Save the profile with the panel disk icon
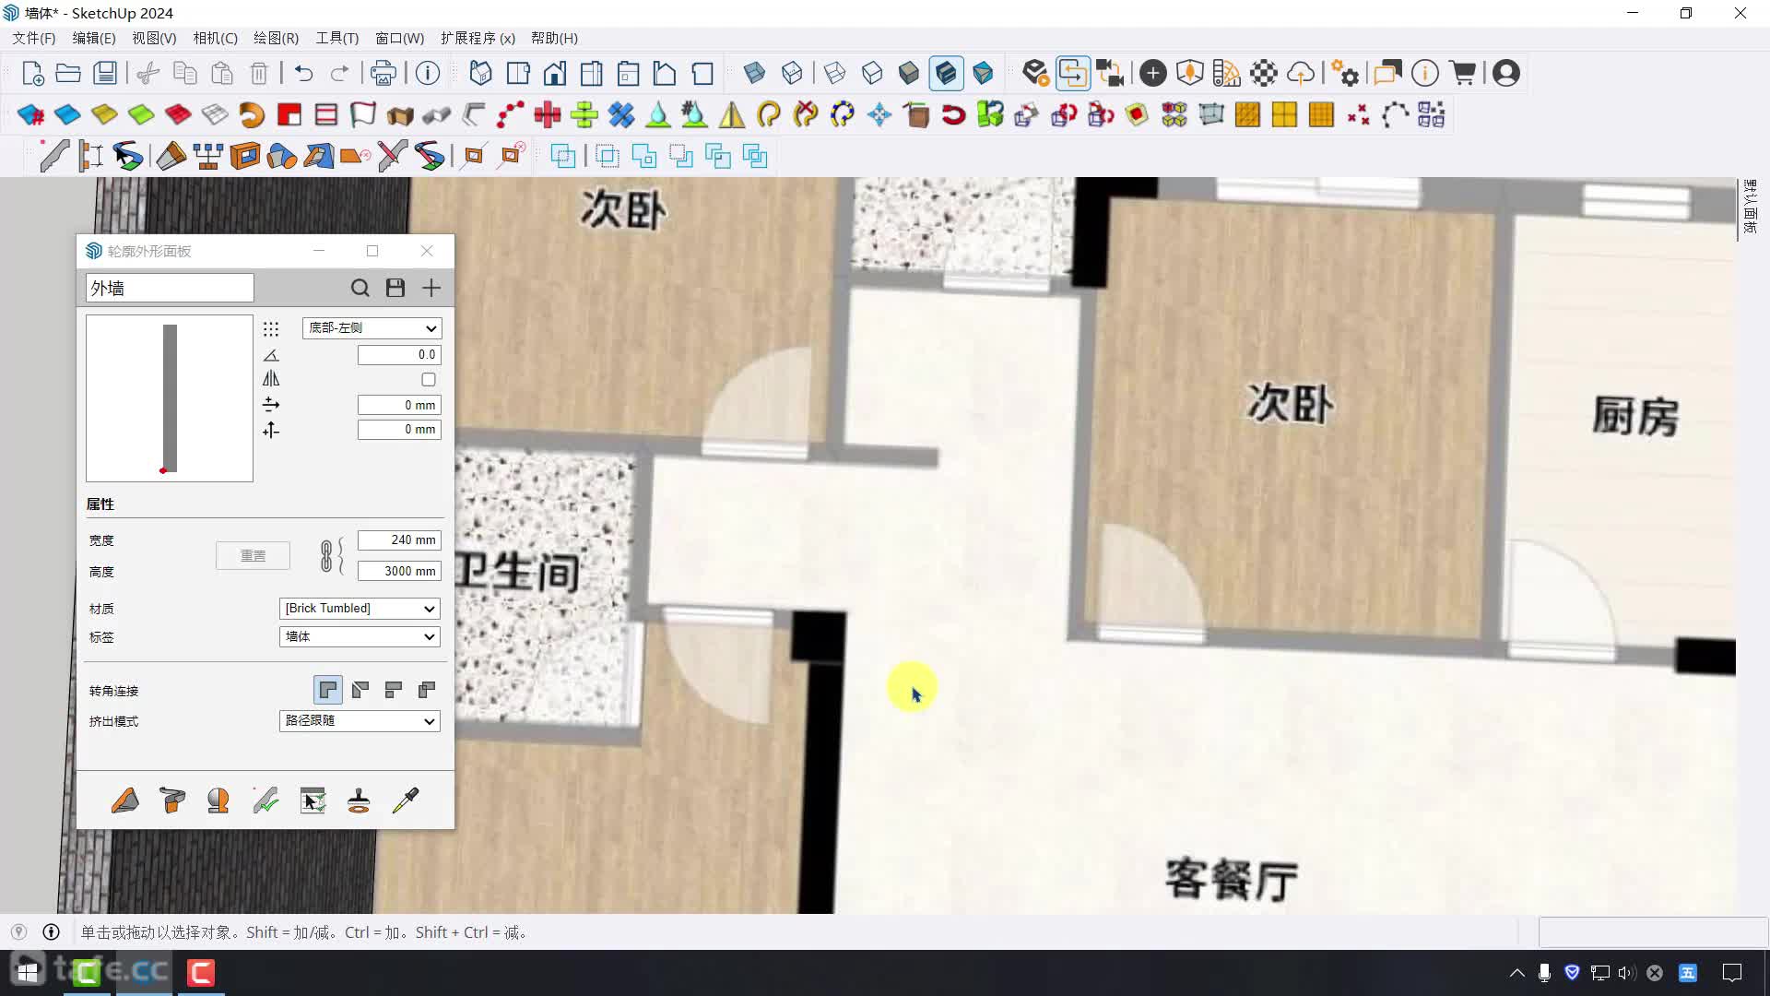This screenshot has height=996, width=1770. point(395,288)
